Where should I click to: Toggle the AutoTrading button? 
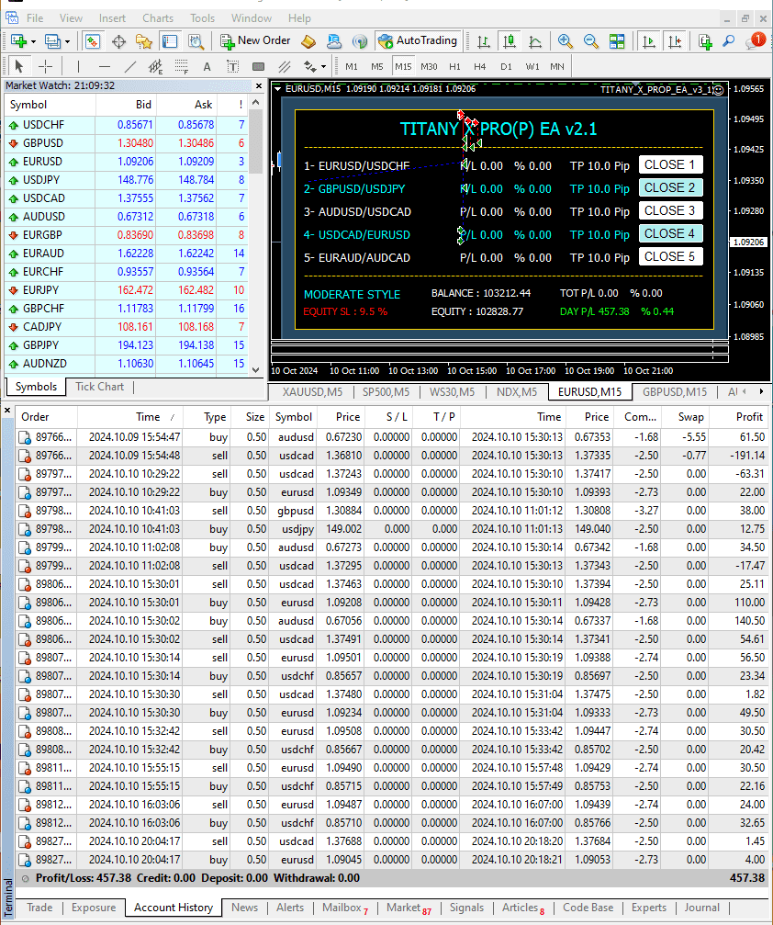(418, 40)
